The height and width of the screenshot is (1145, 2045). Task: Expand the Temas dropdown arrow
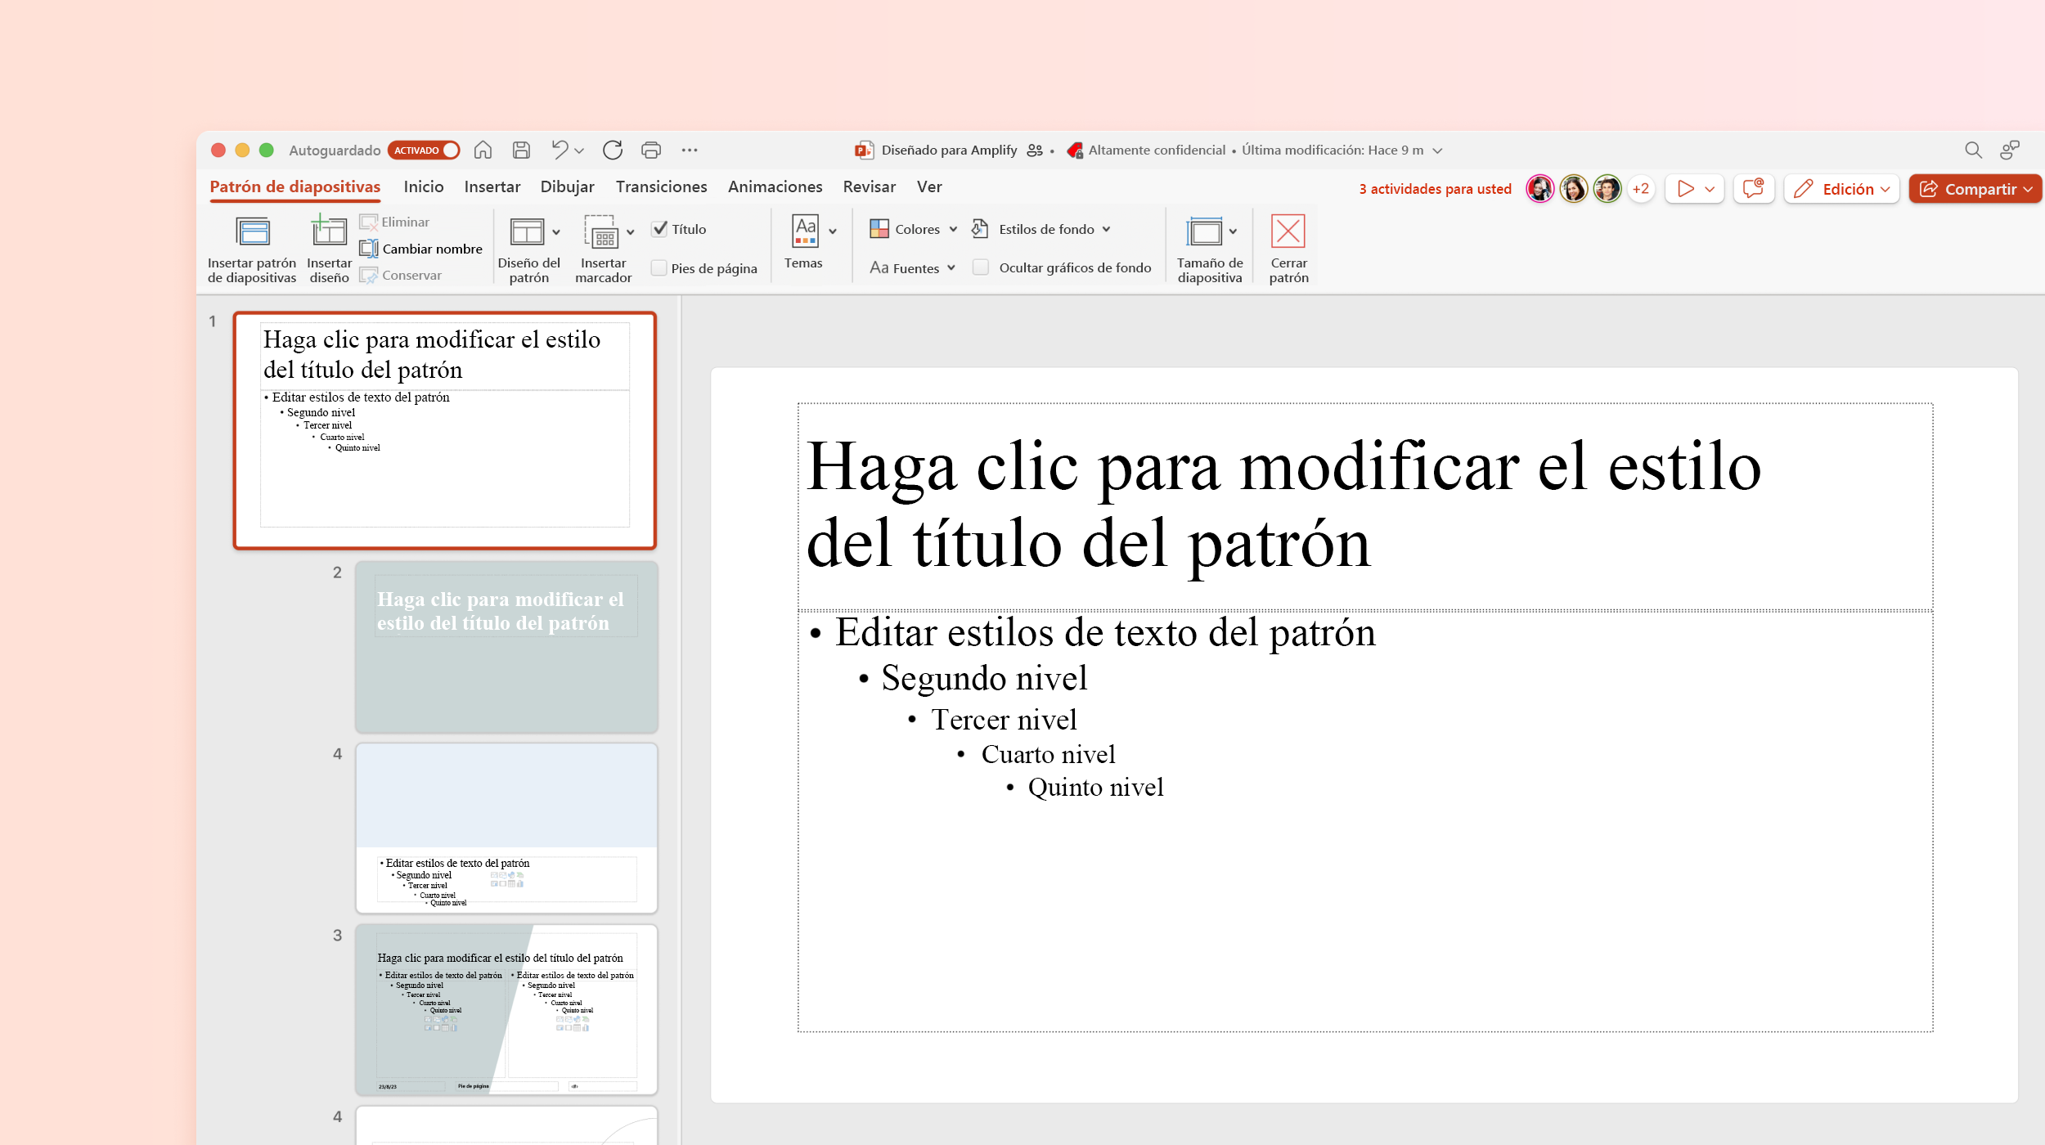coord(833,231)
